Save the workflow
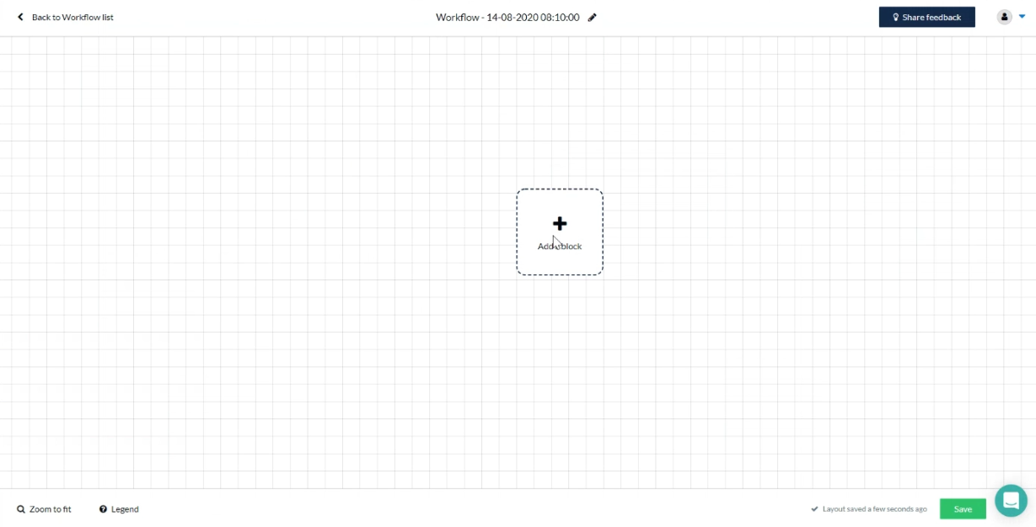 click(x=963, y=508)
